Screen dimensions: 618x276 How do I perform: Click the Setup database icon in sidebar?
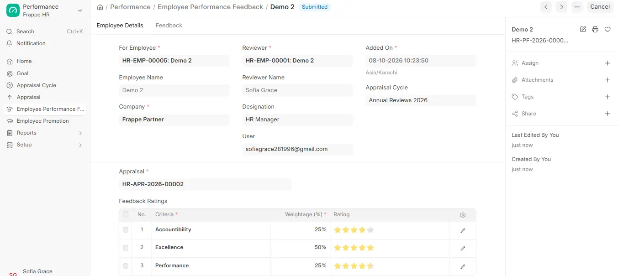[x=10, y=145]
